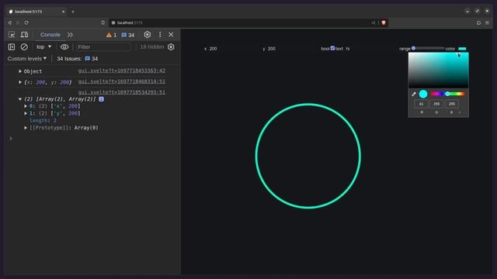Click the x value field showing 200

tap(213, 49)
